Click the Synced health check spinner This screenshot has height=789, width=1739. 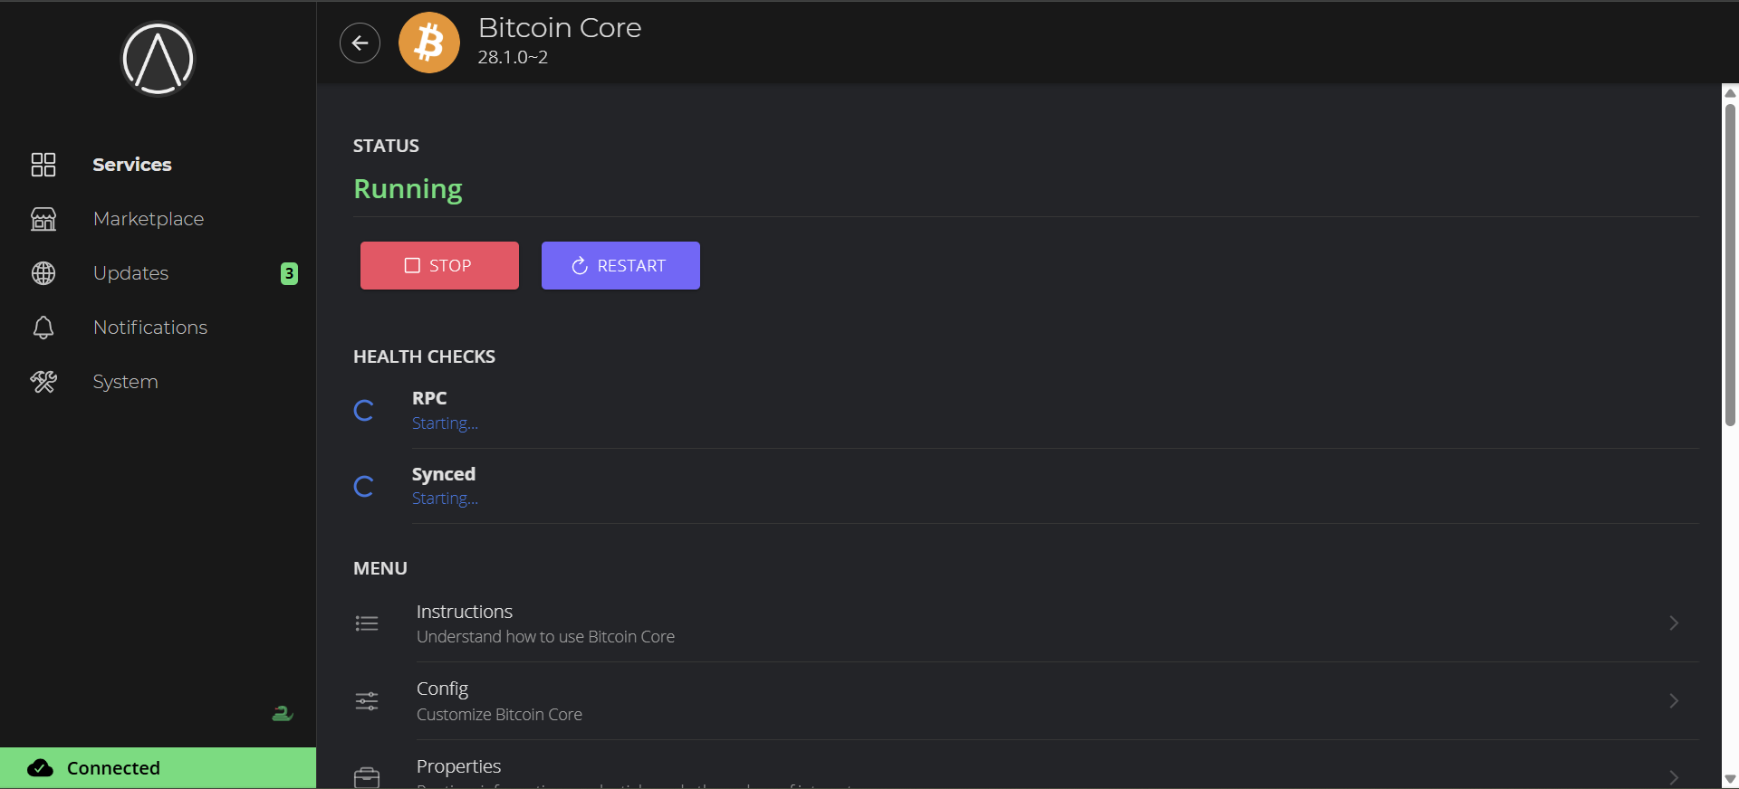click(x=364, y=487)
